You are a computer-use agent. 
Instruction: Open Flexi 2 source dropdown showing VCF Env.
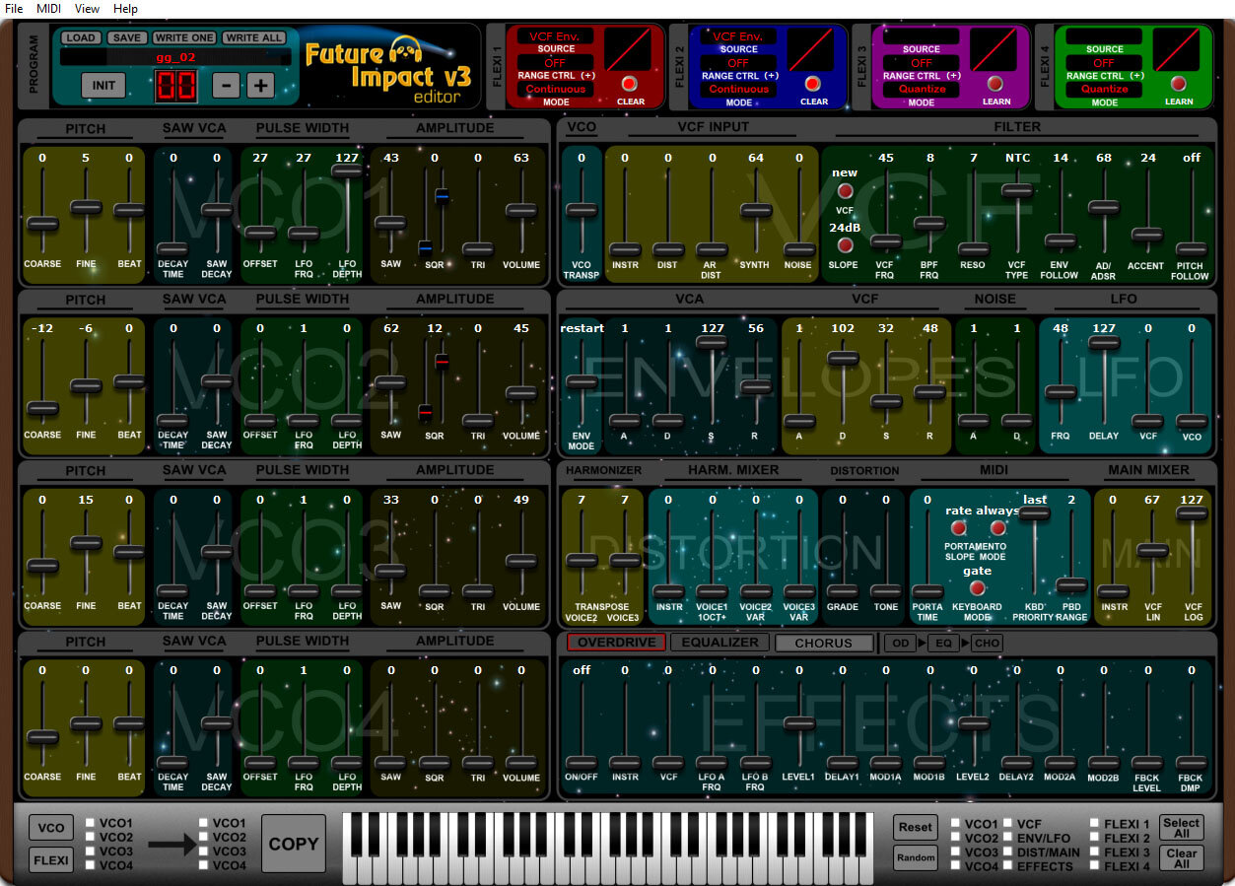[x=738, y=36]
